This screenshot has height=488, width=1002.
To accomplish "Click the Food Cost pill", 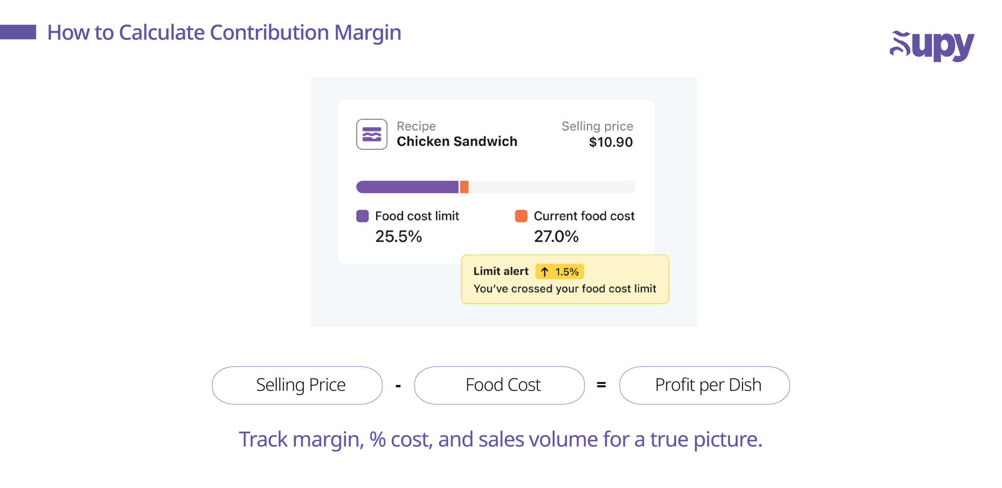I will (499, 385).
